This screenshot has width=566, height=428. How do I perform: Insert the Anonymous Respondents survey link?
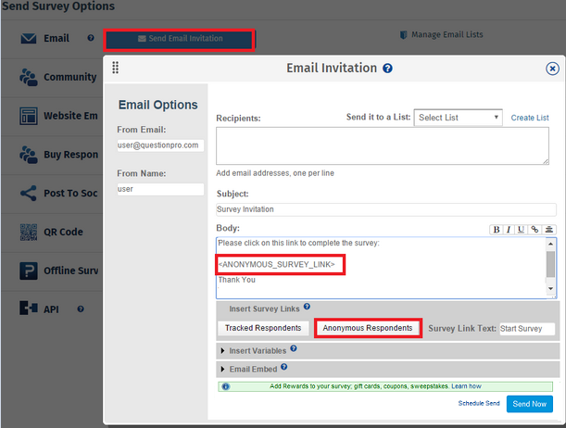click(x=368, y=328)
